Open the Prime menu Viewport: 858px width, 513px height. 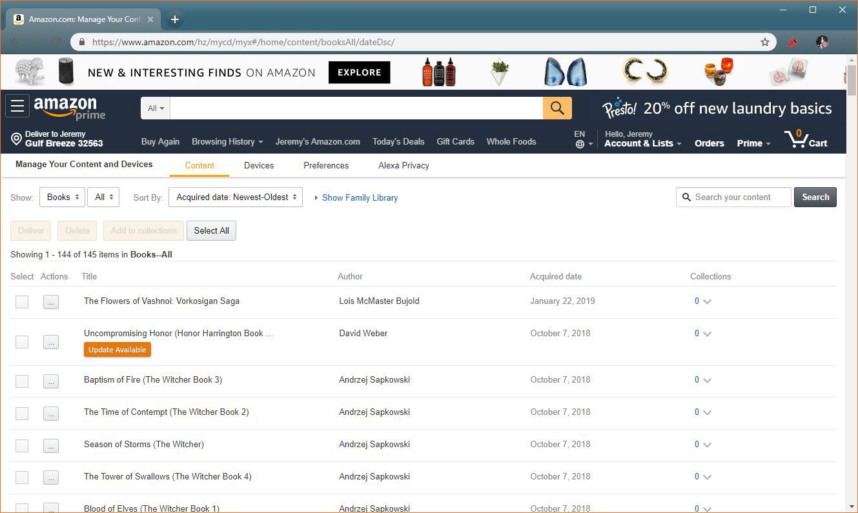[753, 143]
